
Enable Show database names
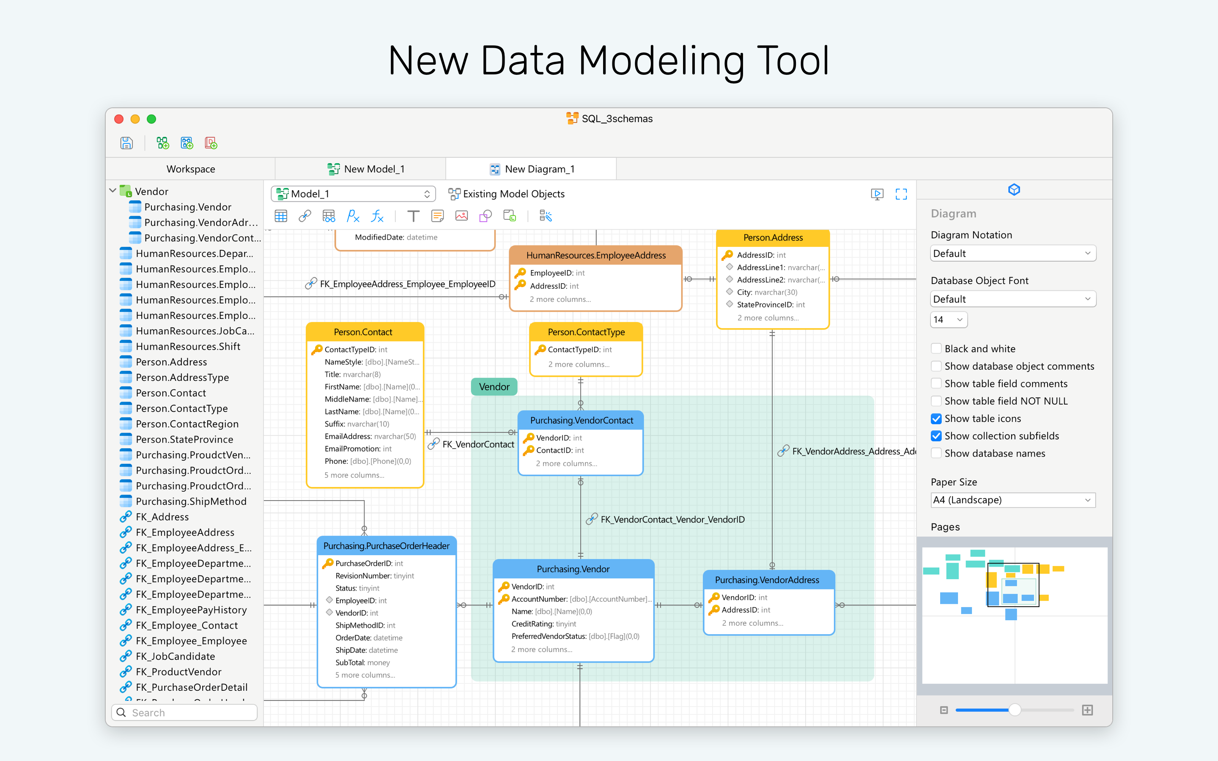tap(936, 454)
